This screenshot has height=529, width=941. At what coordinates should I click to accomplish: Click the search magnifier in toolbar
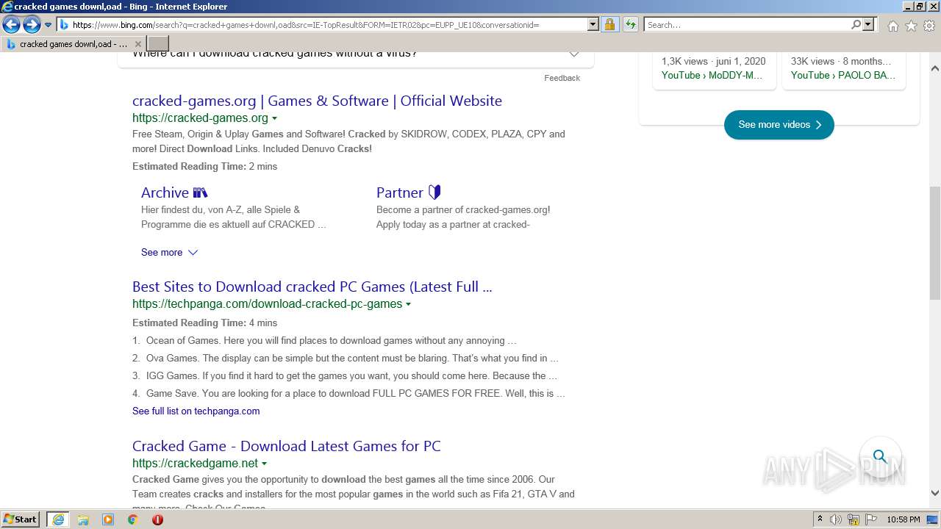point(856,25)
